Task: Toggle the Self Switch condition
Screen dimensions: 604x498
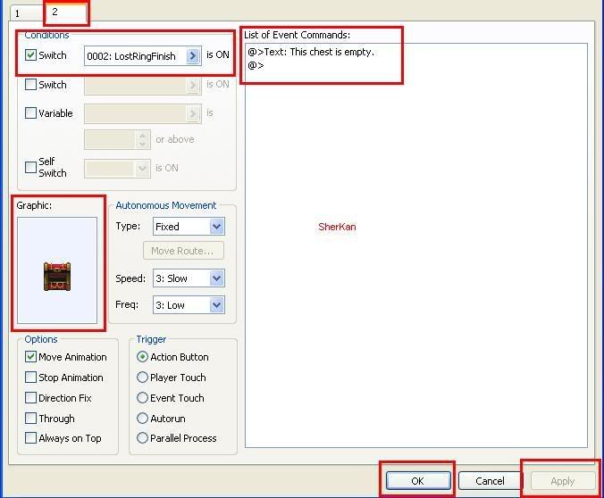Action: [31, 167]
